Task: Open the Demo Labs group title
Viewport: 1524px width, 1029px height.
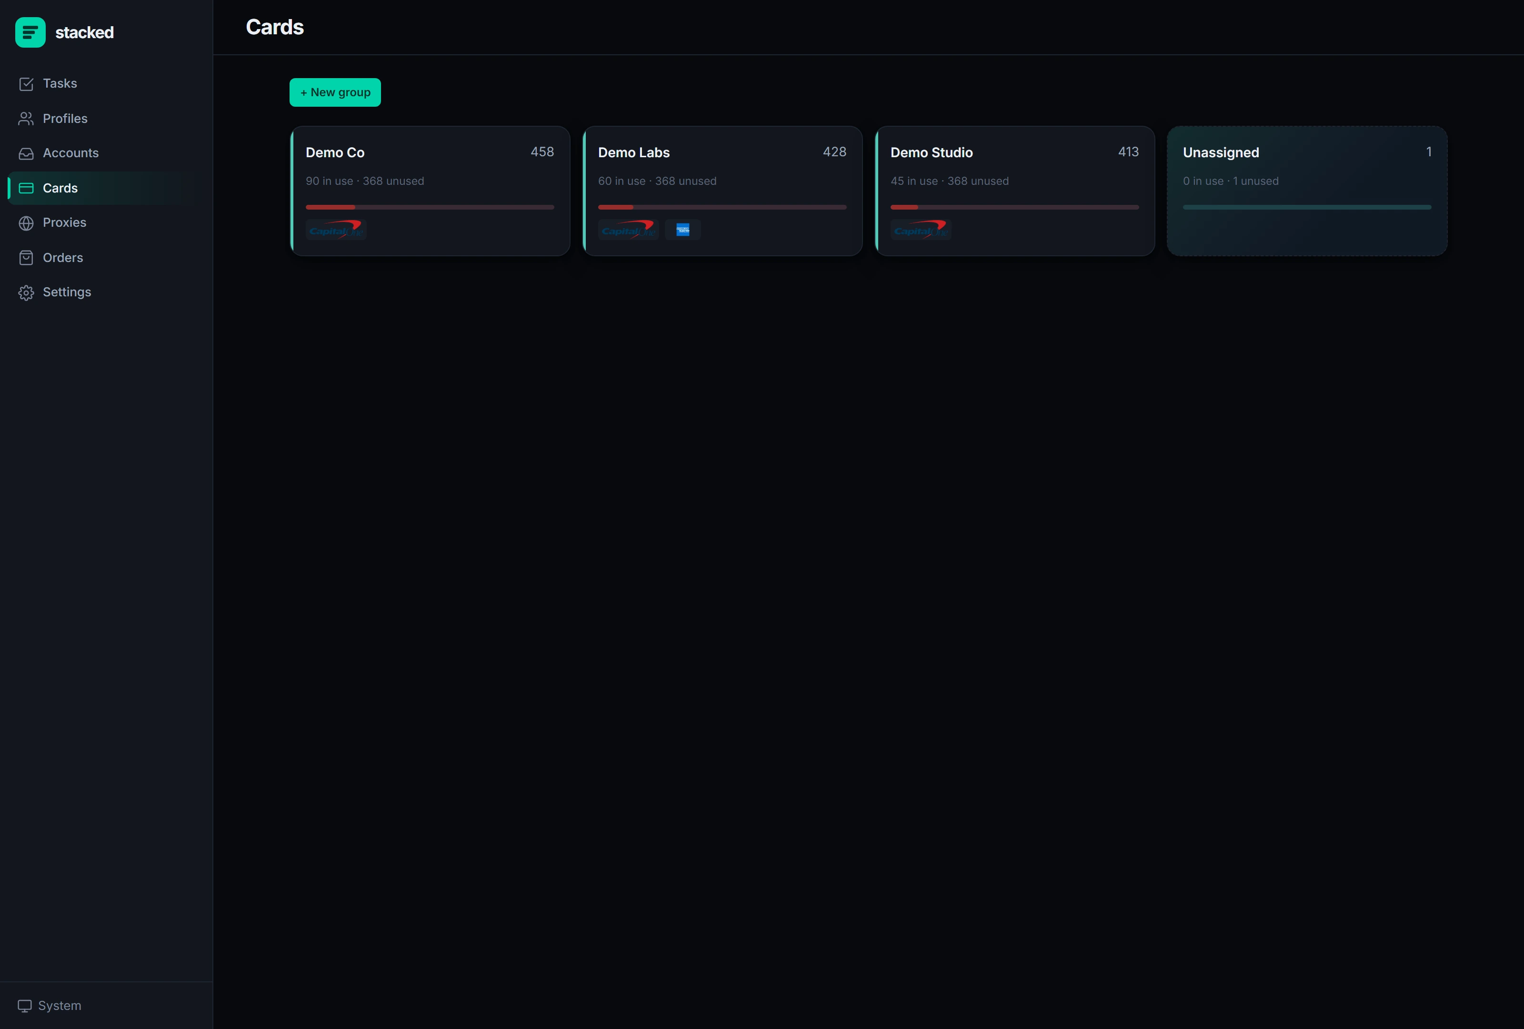Action: (633, 152)
